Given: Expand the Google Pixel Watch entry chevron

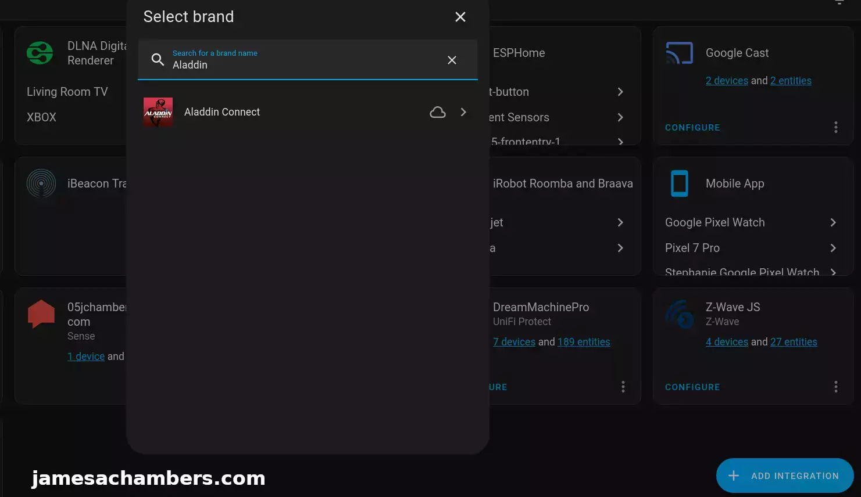Looking at the screenshot, I should (833, 222).
